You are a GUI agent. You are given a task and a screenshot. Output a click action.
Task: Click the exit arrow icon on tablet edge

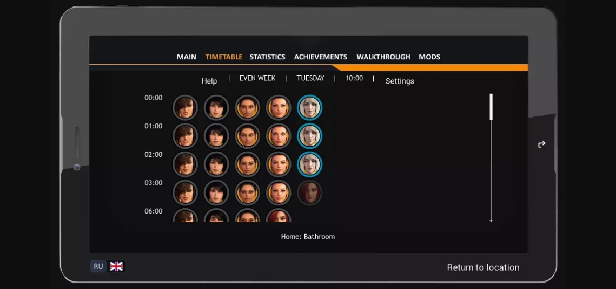click(x=541, y=144)
